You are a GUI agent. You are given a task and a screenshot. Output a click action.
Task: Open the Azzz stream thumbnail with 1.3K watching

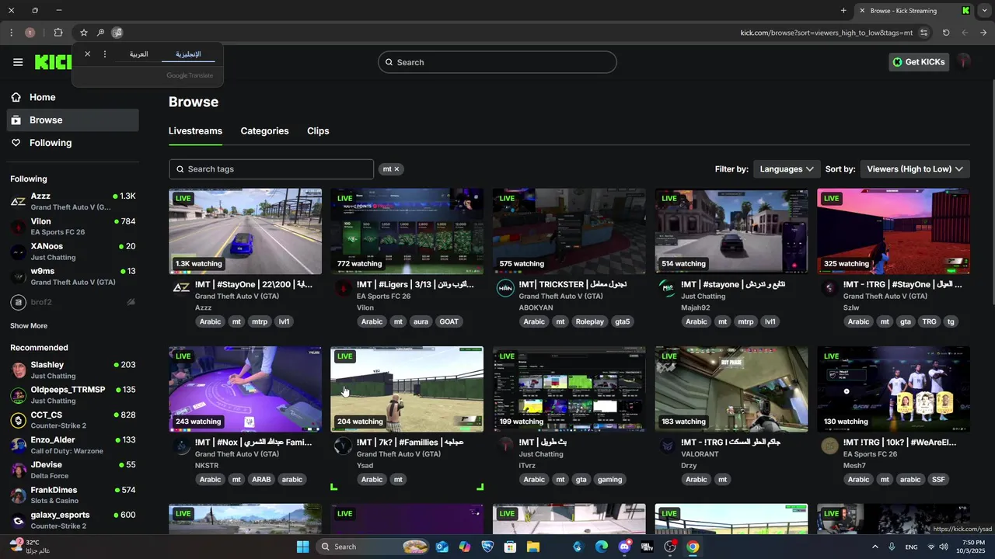245,231
